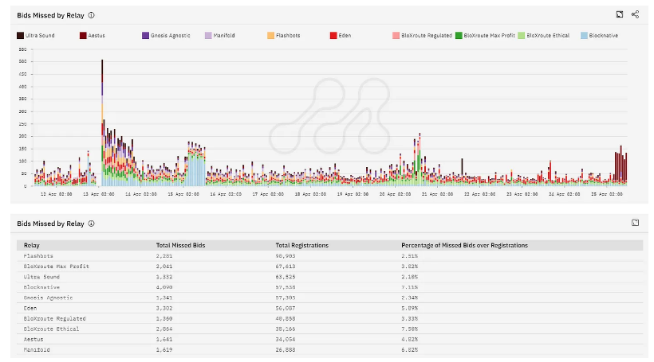Click BloXroute Ethical percentage 7.50%
Screen dimensions: 654x362
[410, 329]
